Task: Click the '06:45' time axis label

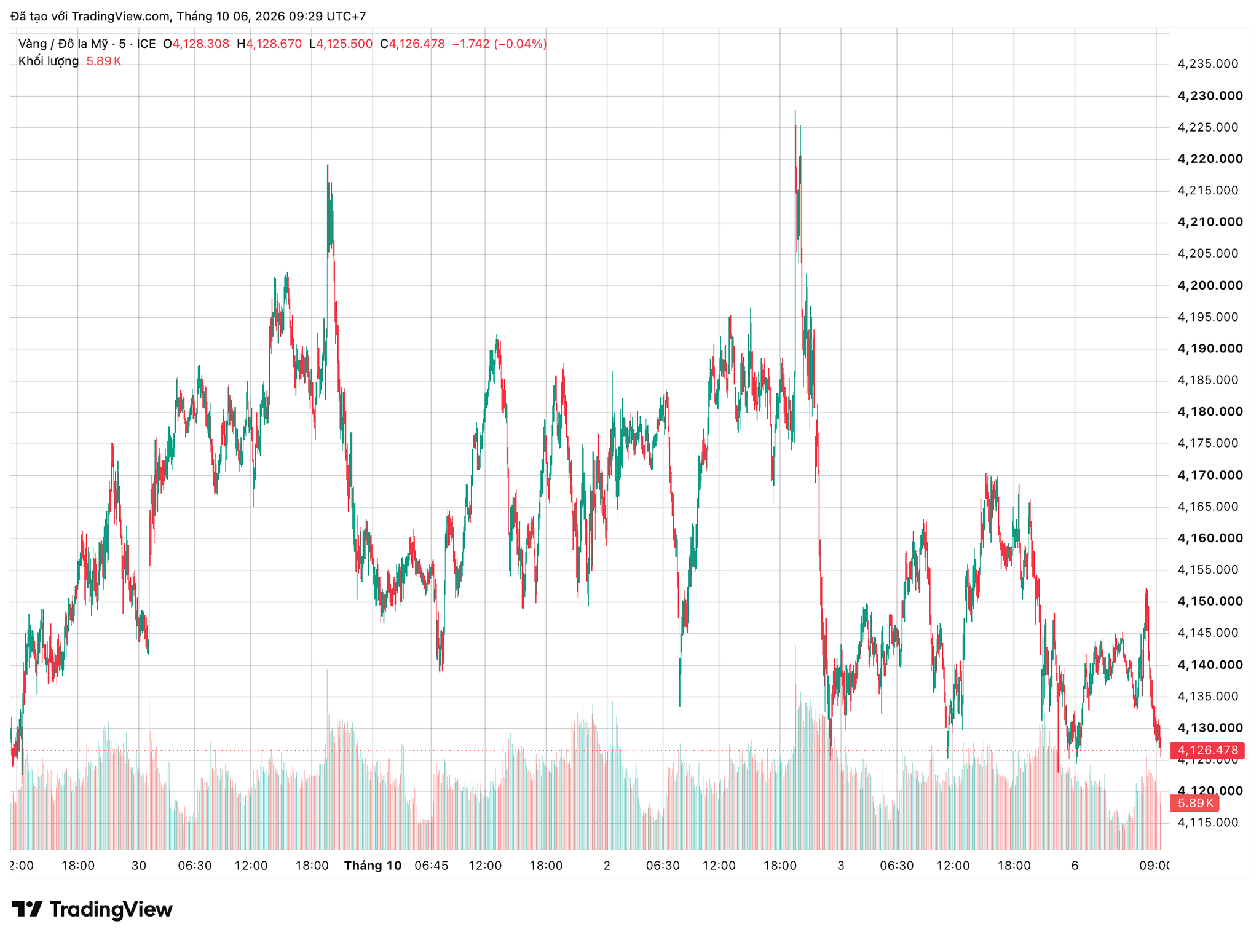Action: pos(432,866)
